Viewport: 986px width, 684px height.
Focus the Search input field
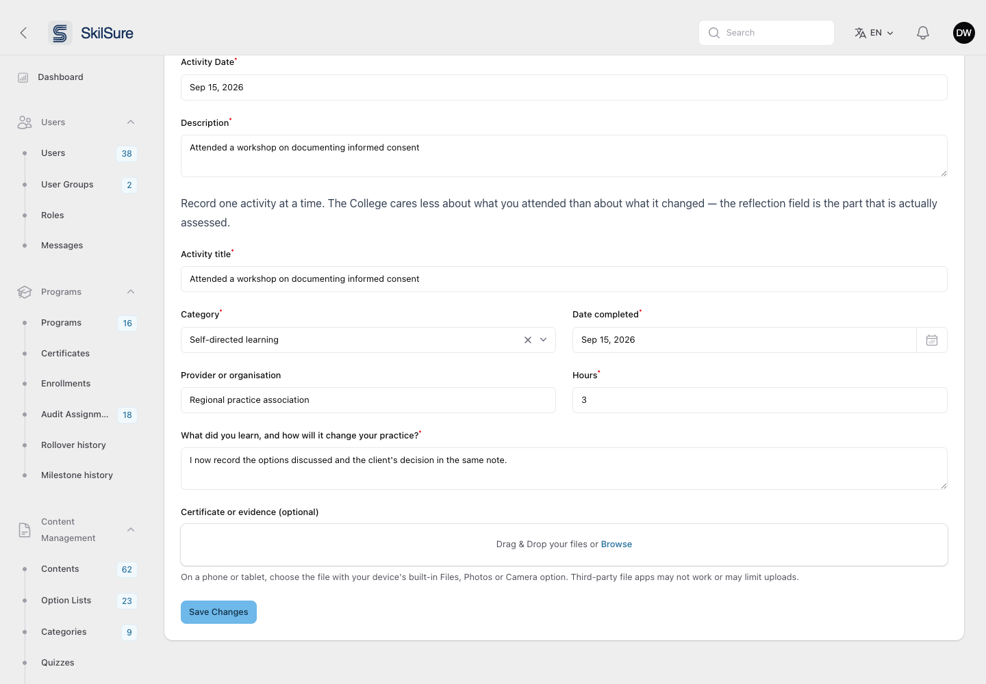[766, 33]
